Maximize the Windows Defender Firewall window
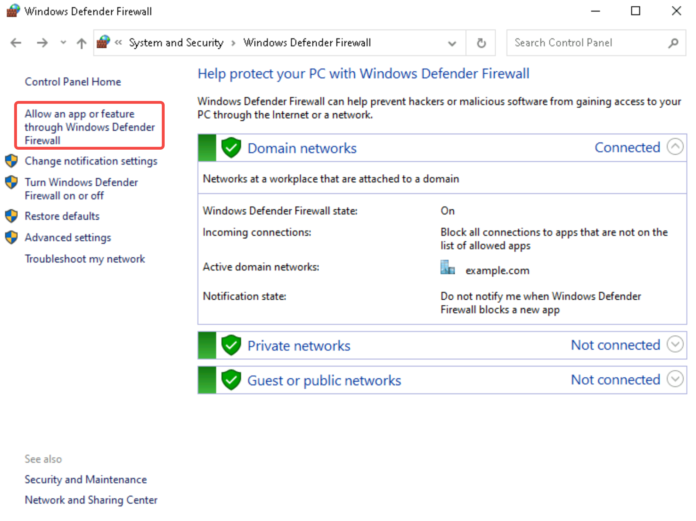 (x=636, y=11)
